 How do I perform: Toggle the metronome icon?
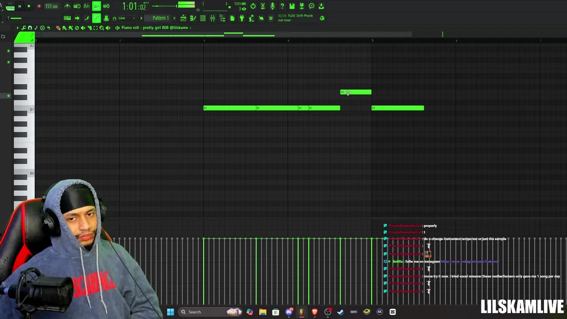(x=67, y=6)
